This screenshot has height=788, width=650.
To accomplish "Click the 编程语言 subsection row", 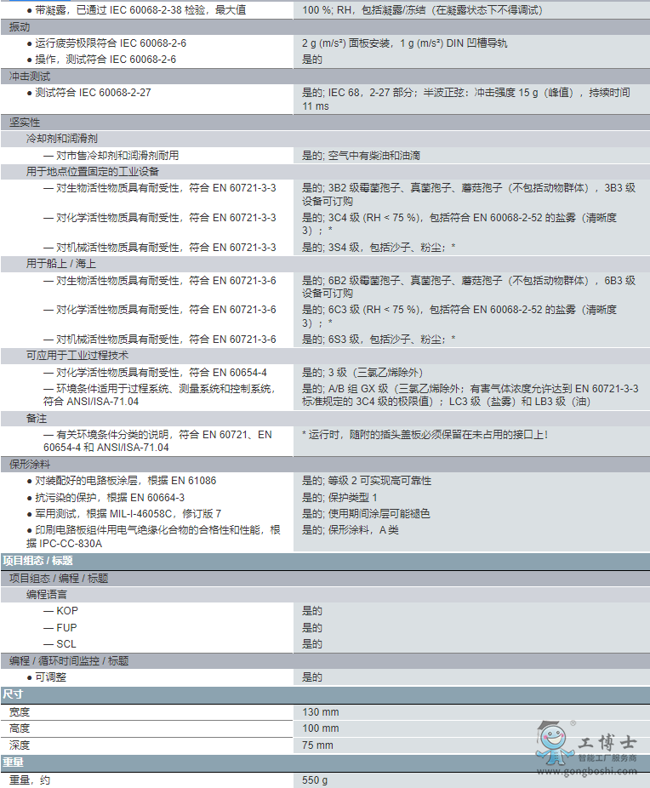I will (x=47, y=595).
